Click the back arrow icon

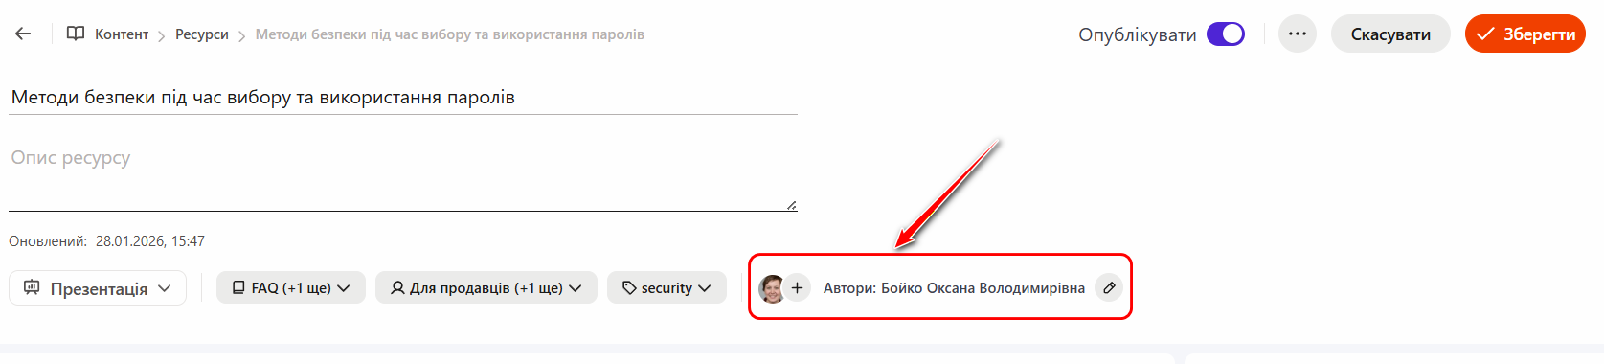coord(23,34)
